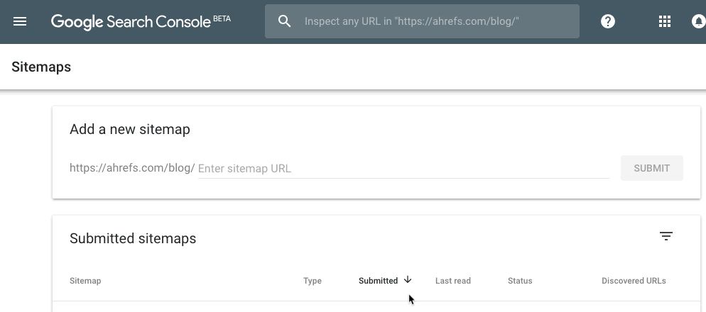The image size is (706, 312).
Task: Open the Google apps grid
Action: pyautogui.click(x=665, y=22)
